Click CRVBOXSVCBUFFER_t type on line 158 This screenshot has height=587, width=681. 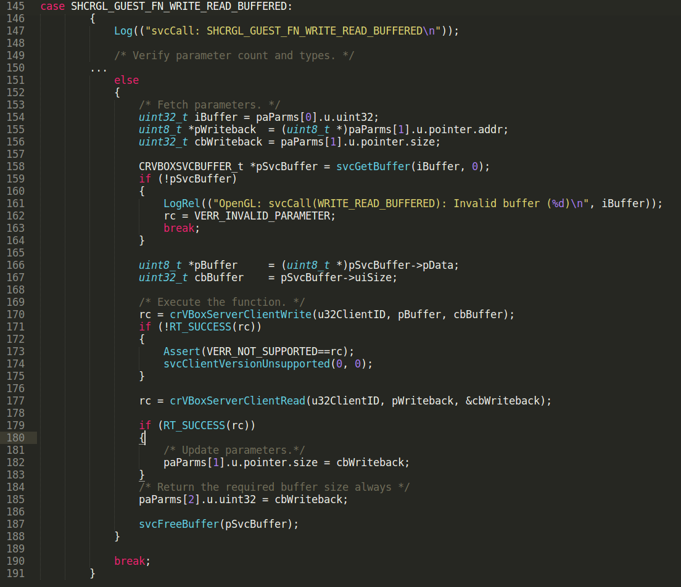[x=191, y=166]
